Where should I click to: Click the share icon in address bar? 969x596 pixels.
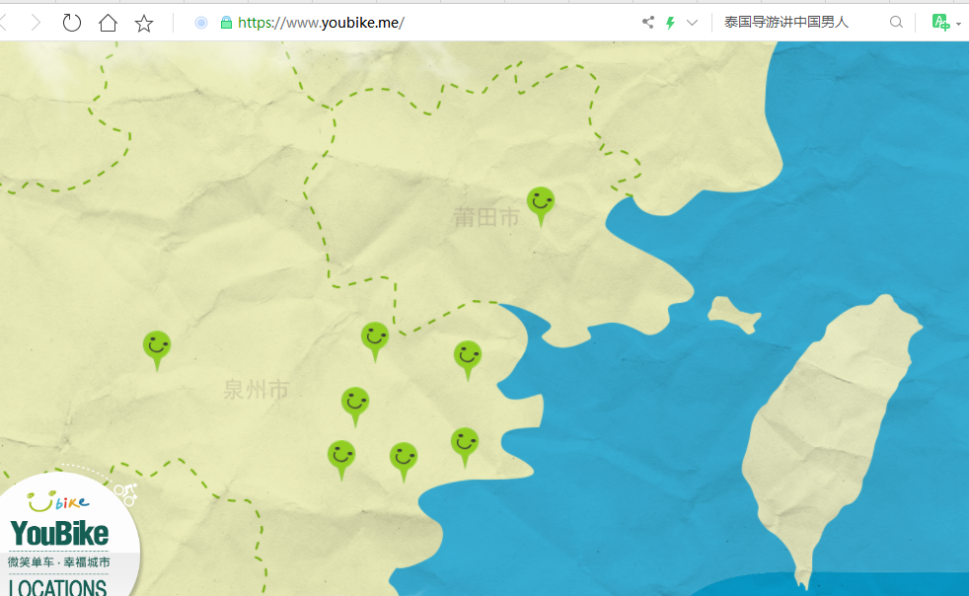[648, 23]
